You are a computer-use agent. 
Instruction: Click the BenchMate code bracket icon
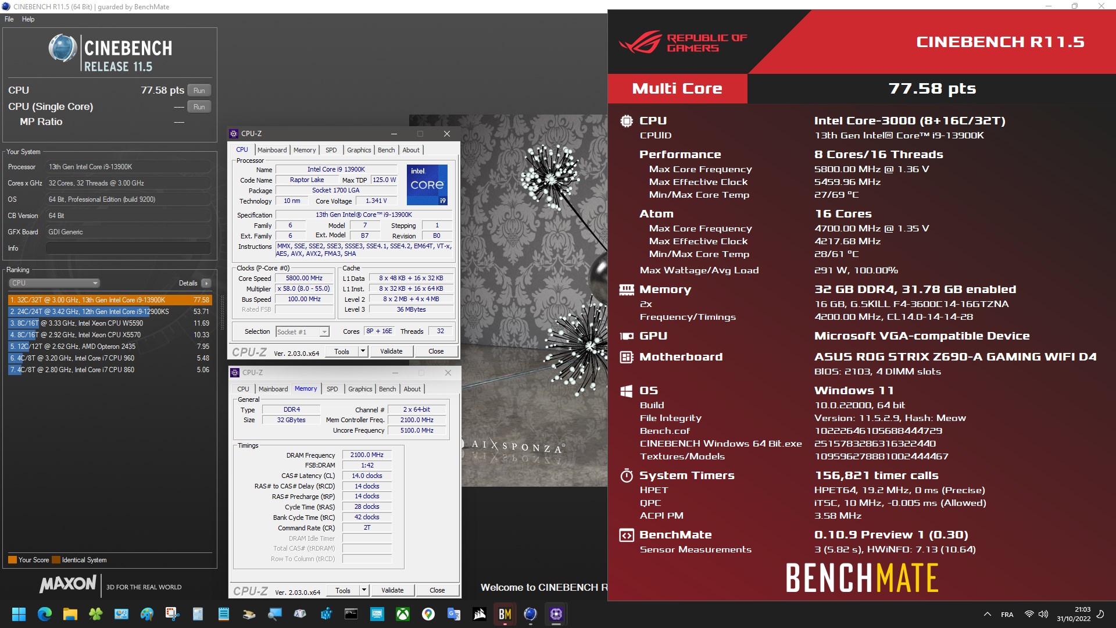[x=627, y=535]
